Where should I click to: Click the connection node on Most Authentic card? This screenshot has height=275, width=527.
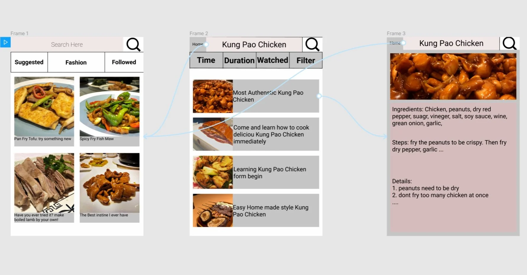[319, 96]
